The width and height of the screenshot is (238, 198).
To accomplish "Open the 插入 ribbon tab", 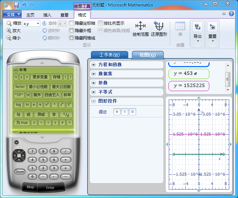I will tap(48, 15).
